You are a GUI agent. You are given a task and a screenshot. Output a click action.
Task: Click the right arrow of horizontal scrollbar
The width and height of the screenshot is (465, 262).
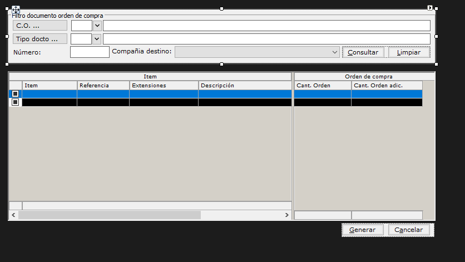(x=287, y=215)
